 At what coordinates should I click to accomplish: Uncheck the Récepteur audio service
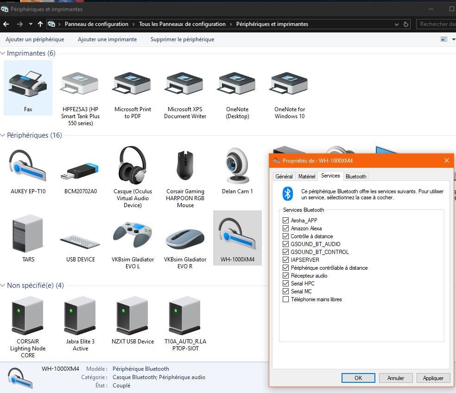[285, 275]
